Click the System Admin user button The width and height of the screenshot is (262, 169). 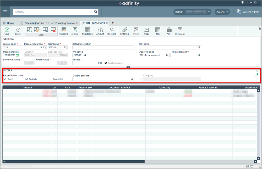point(248,12)
